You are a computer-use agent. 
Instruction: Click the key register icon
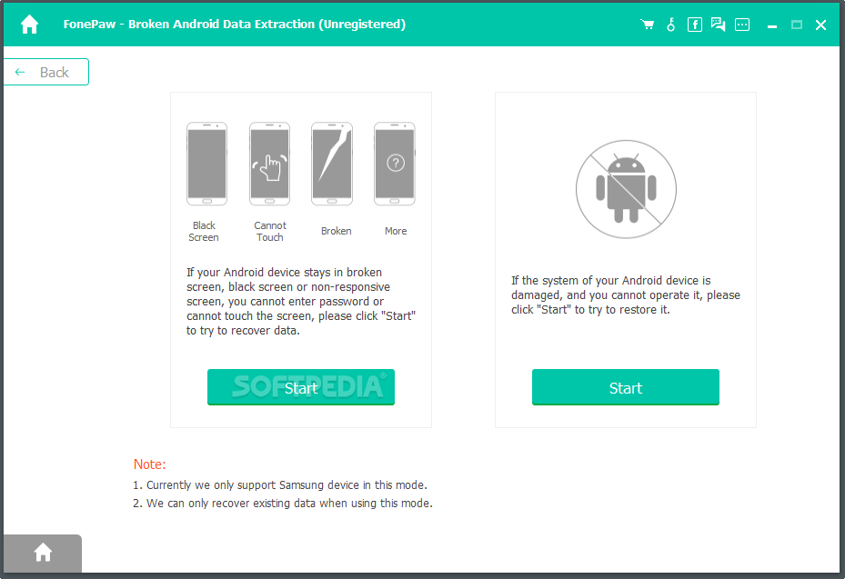671,25
